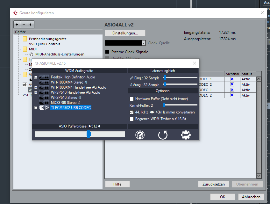The height and width of the screenshot is (204, 270).
Task: Confirm with the OK button
Action: click(x=223, y=197)
